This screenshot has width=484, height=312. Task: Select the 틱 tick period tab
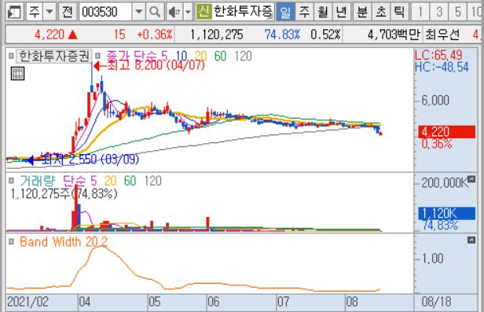click(399, 12)
